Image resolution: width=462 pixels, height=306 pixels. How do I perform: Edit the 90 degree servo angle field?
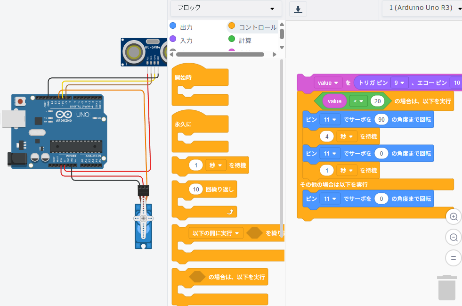coord(381,120)
